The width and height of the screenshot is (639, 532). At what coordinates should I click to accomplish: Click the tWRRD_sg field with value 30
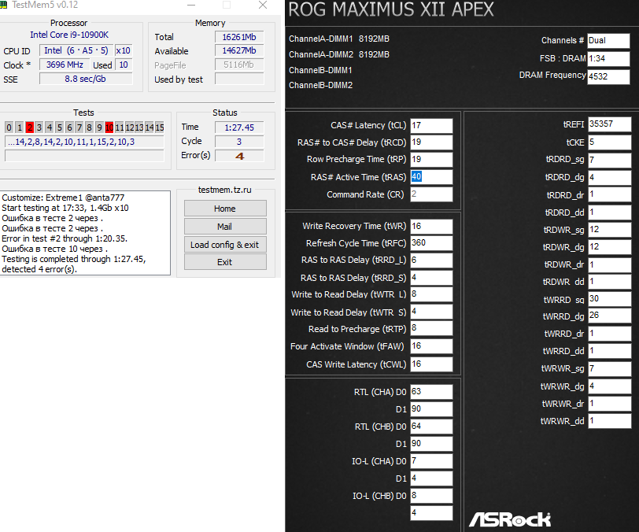point(609,299)
